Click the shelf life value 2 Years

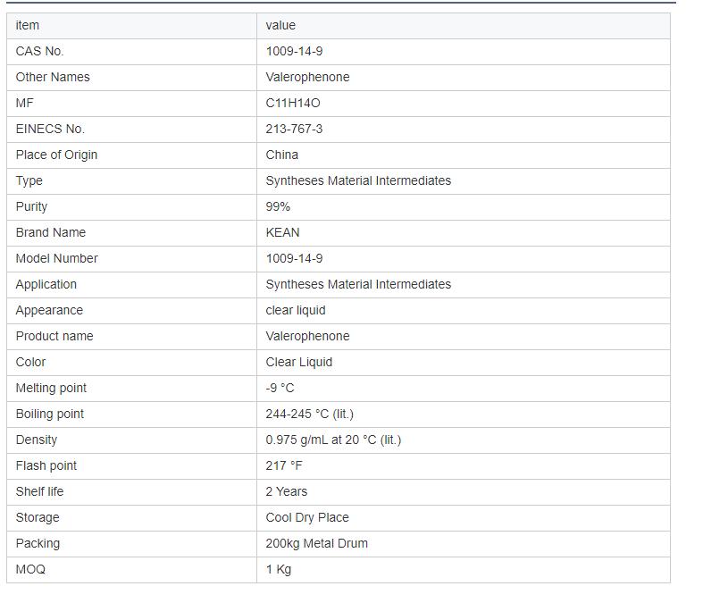[286, 491]
